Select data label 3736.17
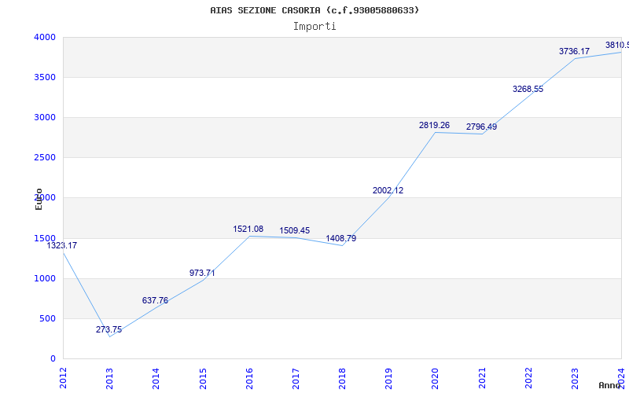The width and height of the screenshot is (629, 393). pos(574,51)
